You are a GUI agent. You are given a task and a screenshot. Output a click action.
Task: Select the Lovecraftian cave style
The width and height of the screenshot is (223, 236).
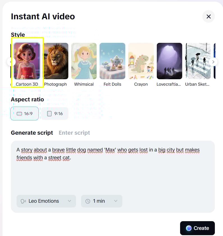[x=169, y=61]
